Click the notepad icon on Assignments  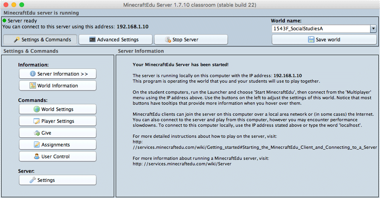pos(37,144)
